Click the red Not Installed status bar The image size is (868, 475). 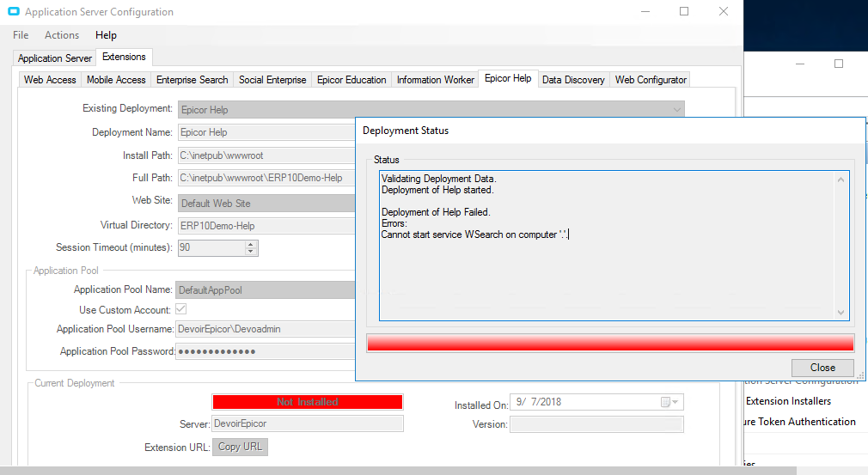[307, 402]
